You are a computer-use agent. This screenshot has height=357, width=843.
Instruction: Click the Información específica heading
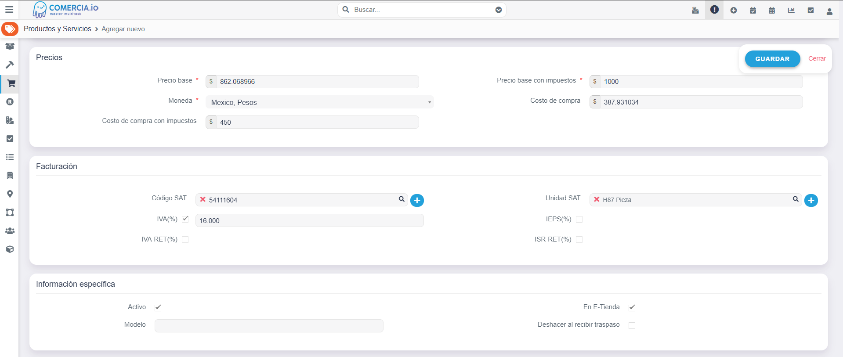[76, 284]
